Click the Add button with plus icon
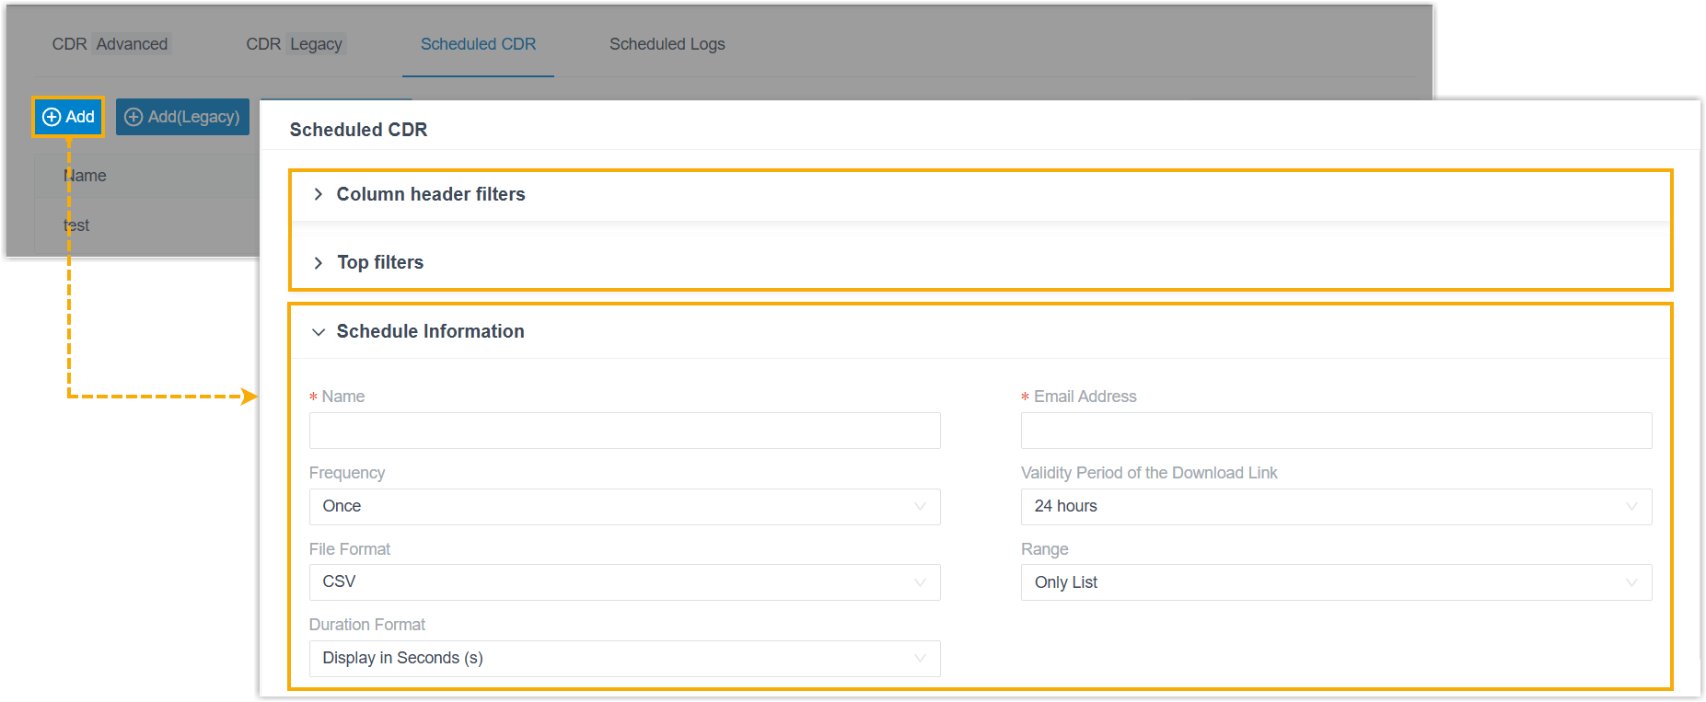This screenshot has height=702, width=1706. (68, 117)
